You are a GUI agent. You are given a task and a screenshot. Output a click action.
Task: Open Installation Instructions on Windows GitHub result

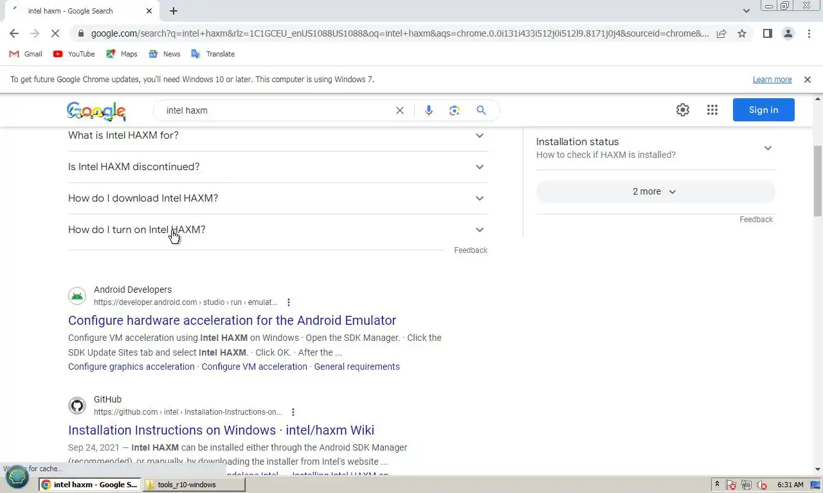point(221,430)
